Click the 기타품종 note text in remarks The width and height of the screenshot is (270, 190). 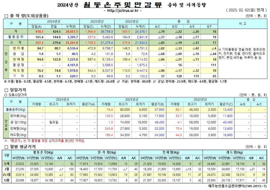pyautogui.click(x=242, y=53)
